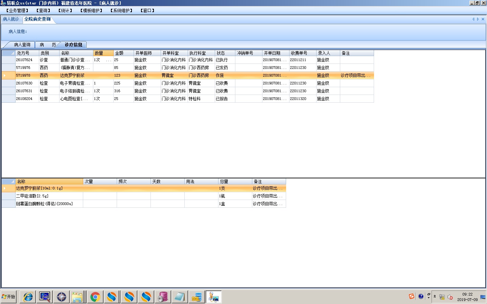Click the muted volume tray icon
This screenshot has height=304, width=487.
(x=450, y=297)
